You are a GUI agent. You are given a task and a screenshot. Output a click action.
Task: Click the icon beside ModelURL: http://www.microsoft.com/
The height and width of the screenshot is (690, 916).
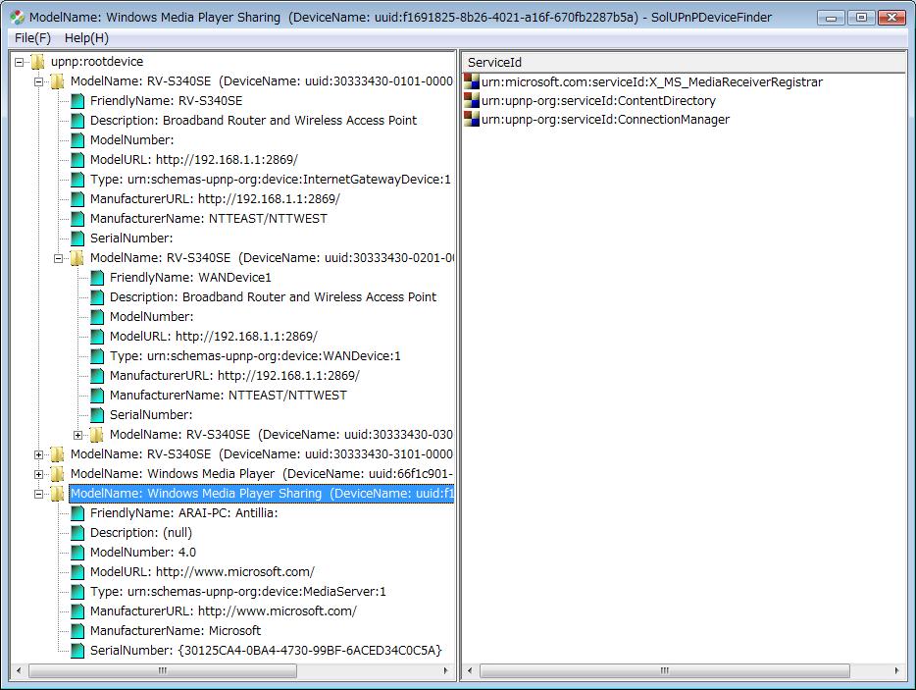pos(77,572)
